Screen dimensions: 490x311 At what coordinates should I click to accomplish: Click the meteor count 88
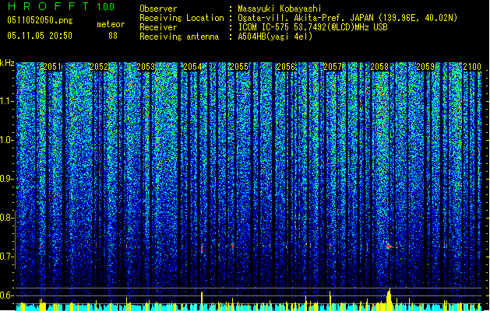coord(113,36)
